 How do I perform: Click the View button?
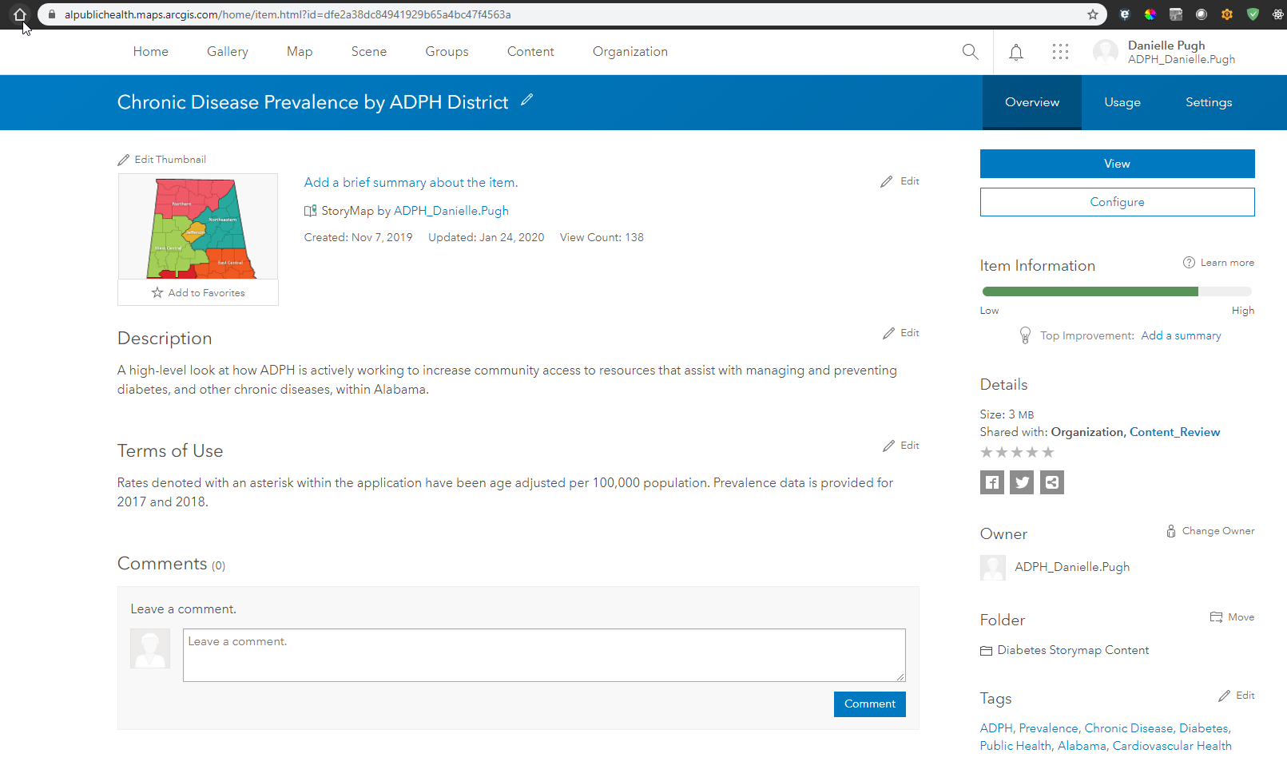tap(1118, 164)
